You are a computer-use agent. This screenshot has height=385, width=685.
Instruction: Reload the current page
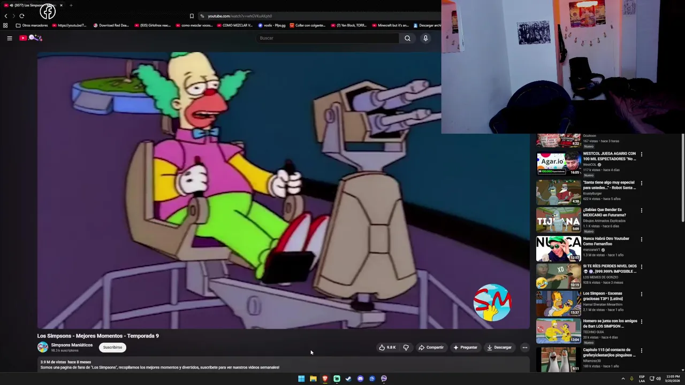point(22,16)
